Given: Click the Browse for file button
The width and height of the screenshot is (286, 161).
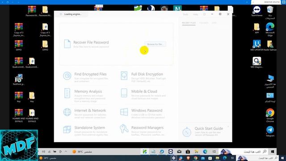Looking at the screenshot, I should pos(155,44).
